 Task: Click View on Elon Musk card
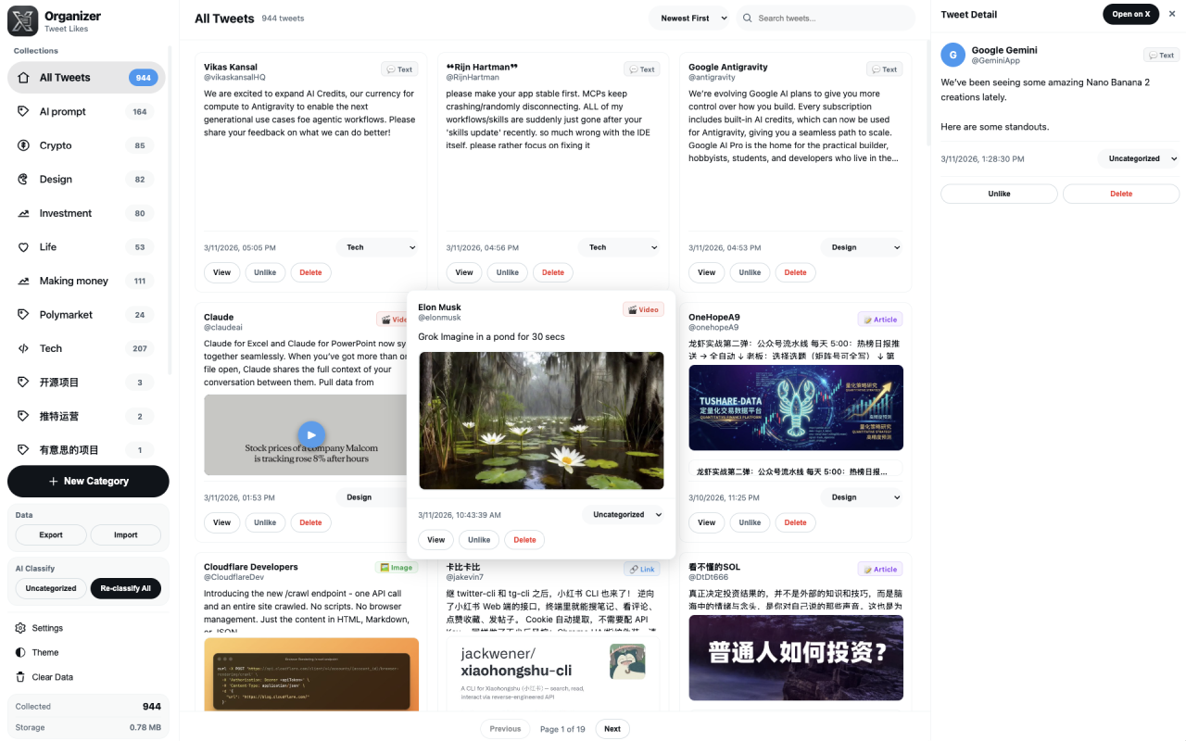(x=436, y=540)
